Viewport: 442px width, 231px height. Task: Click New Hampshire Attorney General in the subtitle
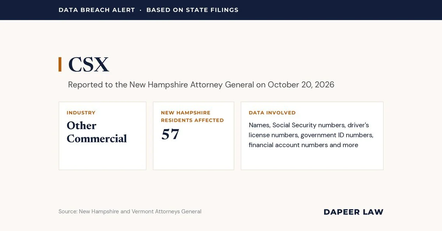coord(192,85)
